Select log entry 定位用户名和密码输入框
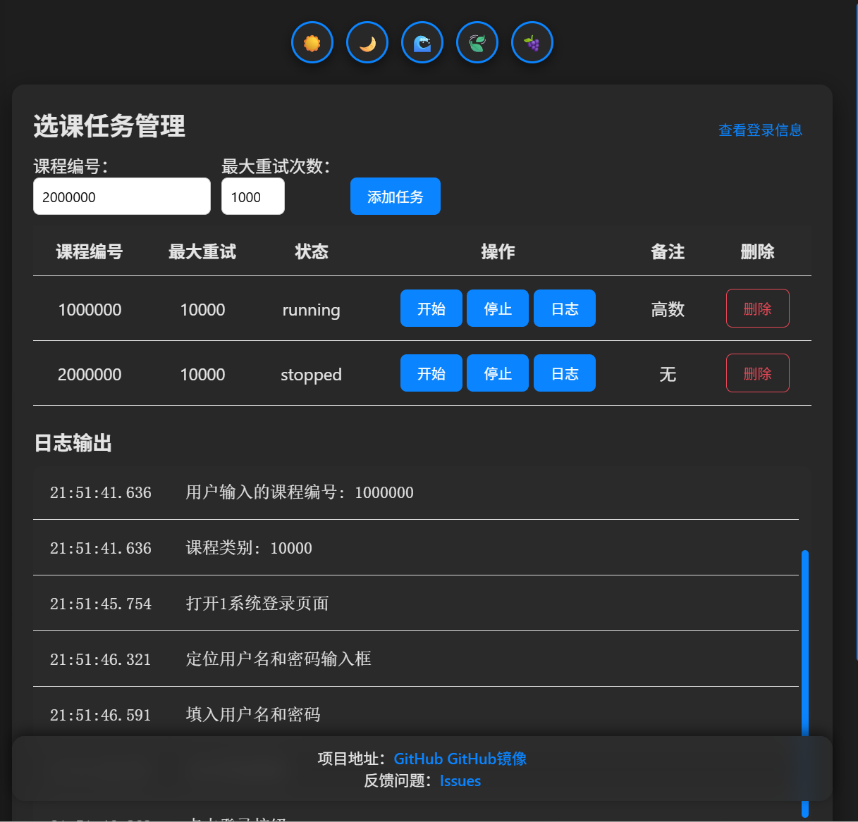 (x=416, y=659)
